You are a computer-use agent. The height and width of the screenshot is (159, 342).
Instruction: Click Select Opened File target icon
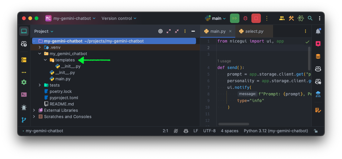tap(160, 31)
